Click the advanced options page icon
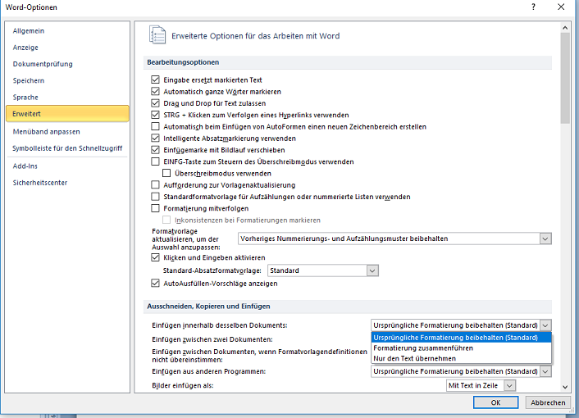 [157, 35]
